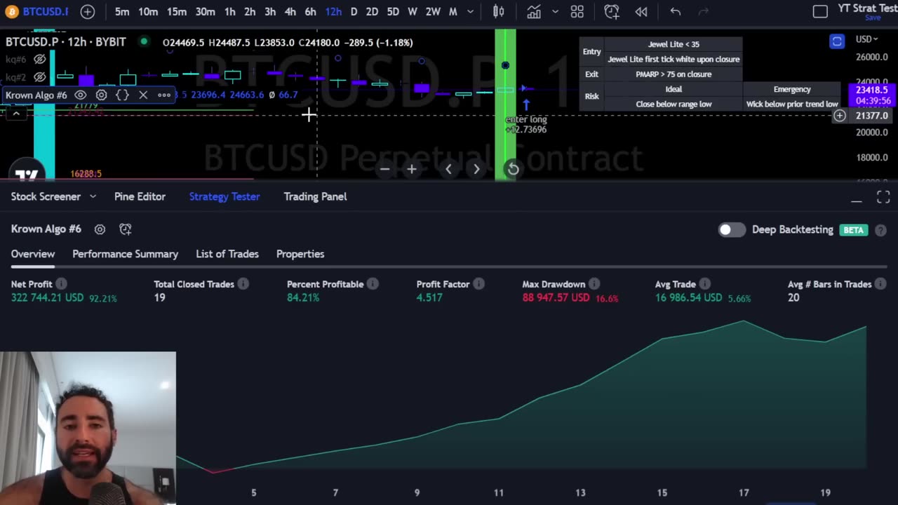The height and width of the screenshot is (505, 898).
Task: Switch to the 6h timeframe
Action: 311,12
